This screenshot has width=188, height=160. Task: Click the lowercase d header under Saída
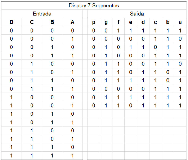(143, 23)
